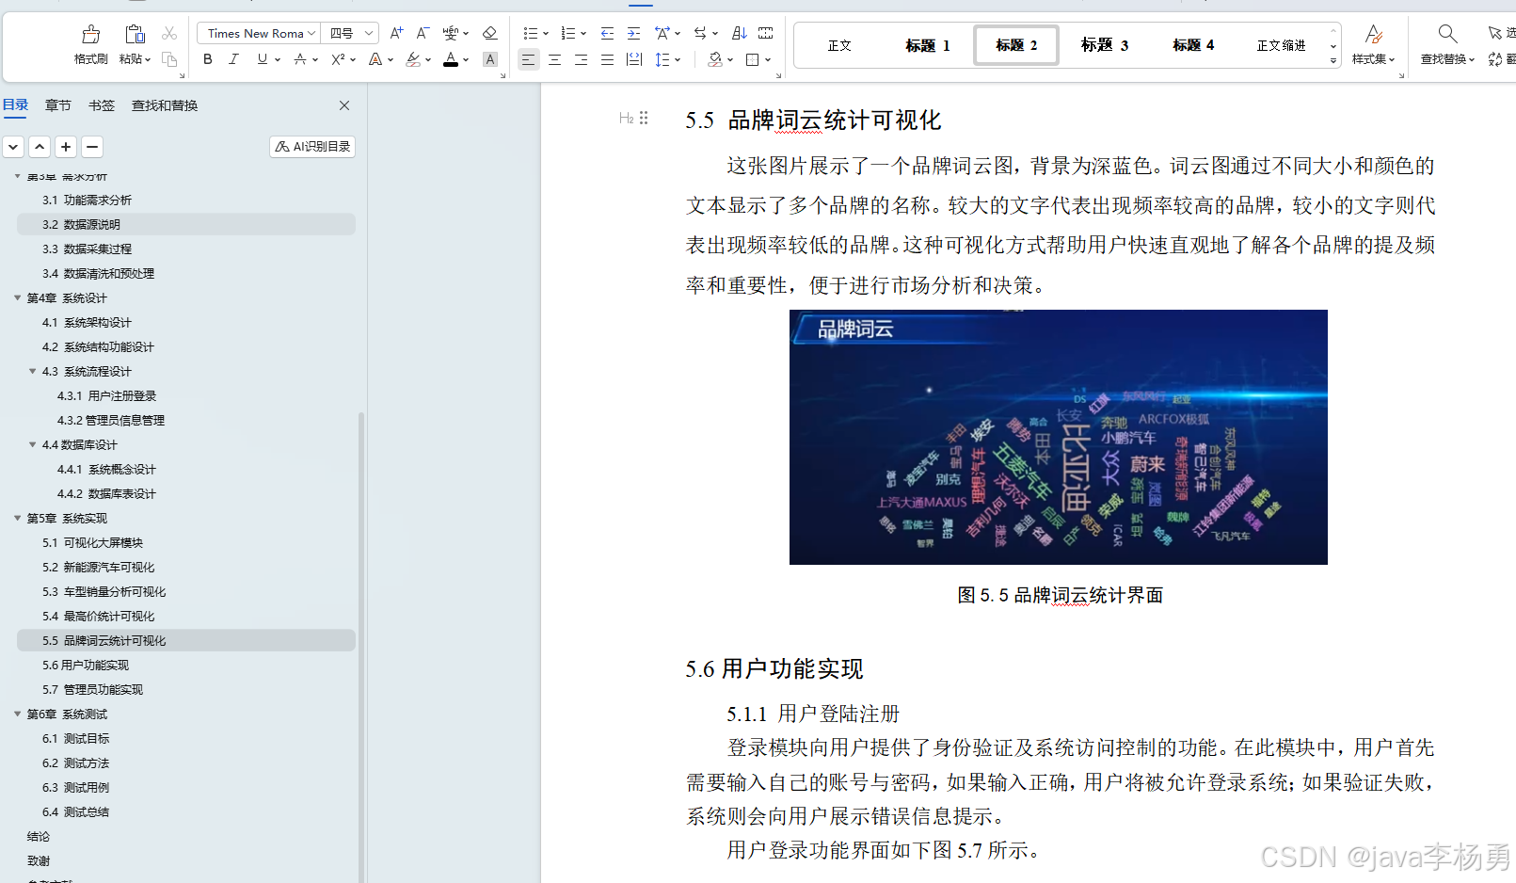Click the Copy icon below scissors
Image resolution: width=1516 pixels, height=883 pixels.
pos(169,59)
